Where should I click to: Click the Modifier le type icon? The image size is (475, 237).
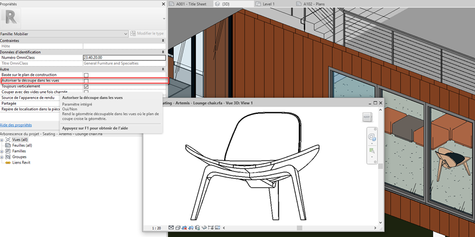click(132, 34)
